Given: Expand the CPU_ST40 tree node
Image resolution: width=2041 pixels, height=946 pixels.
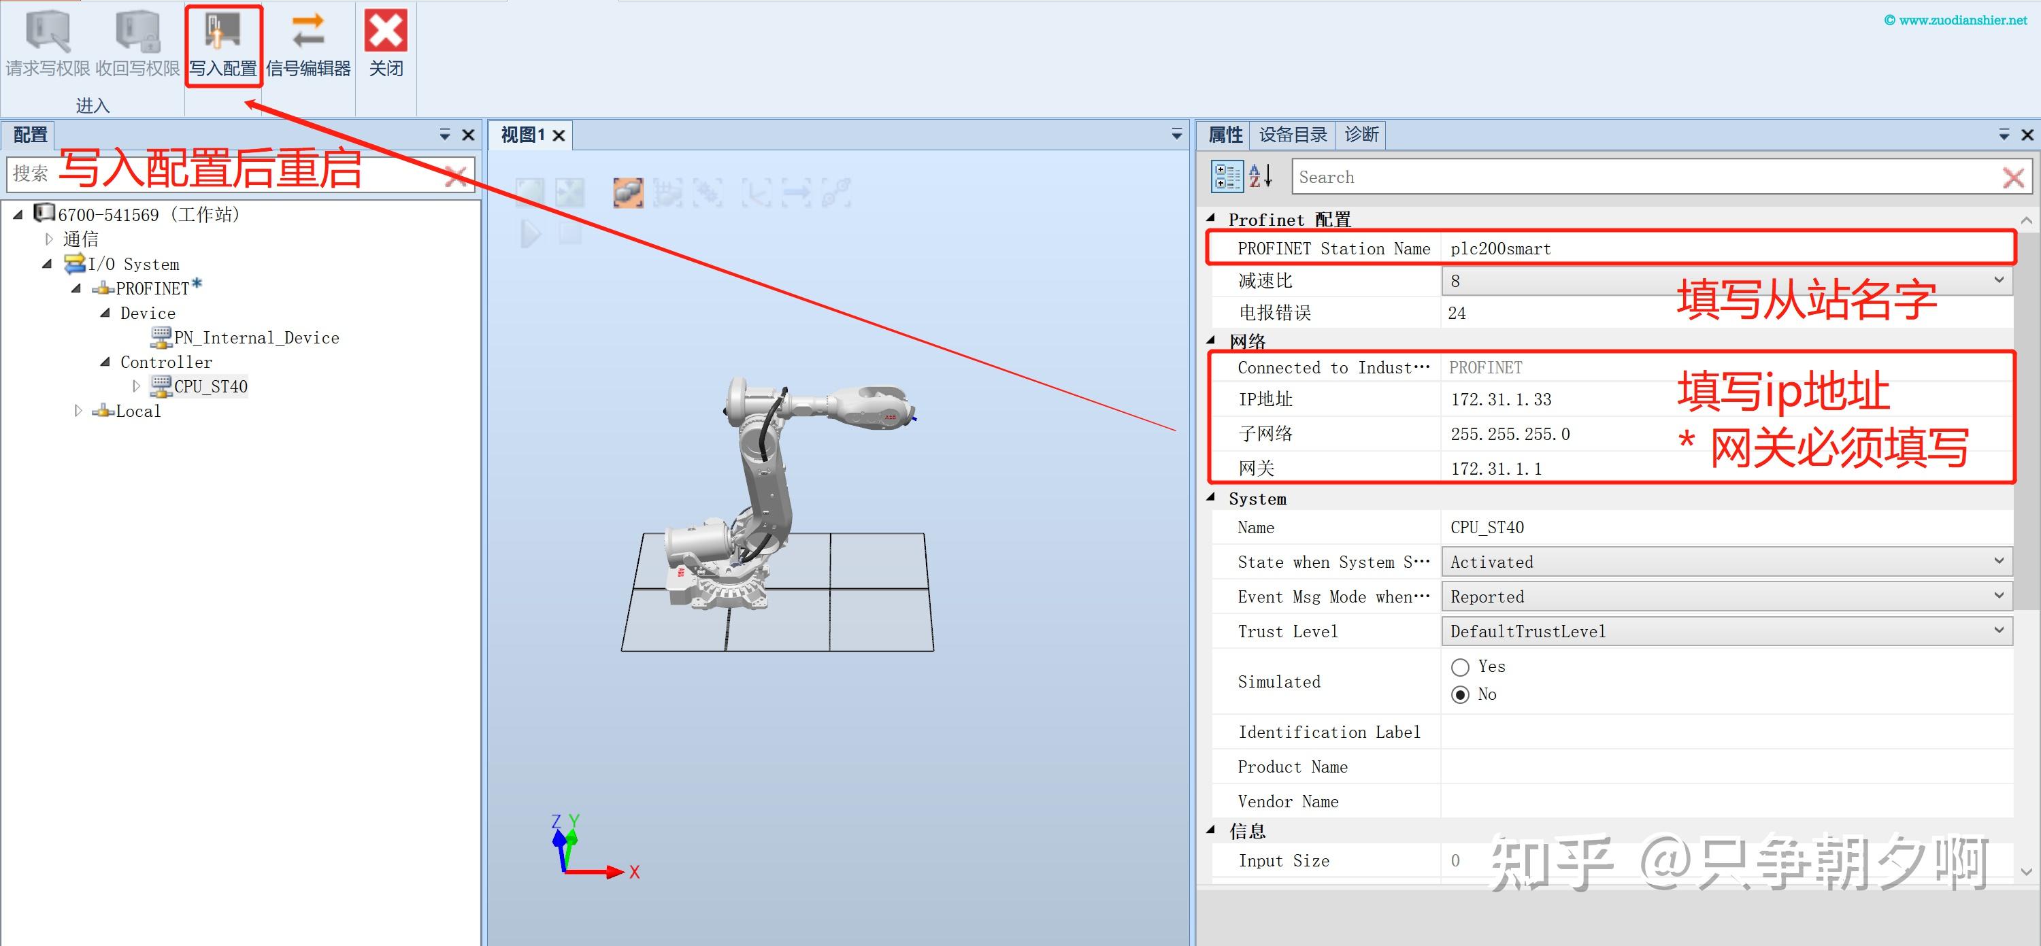Looking at the screenshot, I should click(137, 386).
